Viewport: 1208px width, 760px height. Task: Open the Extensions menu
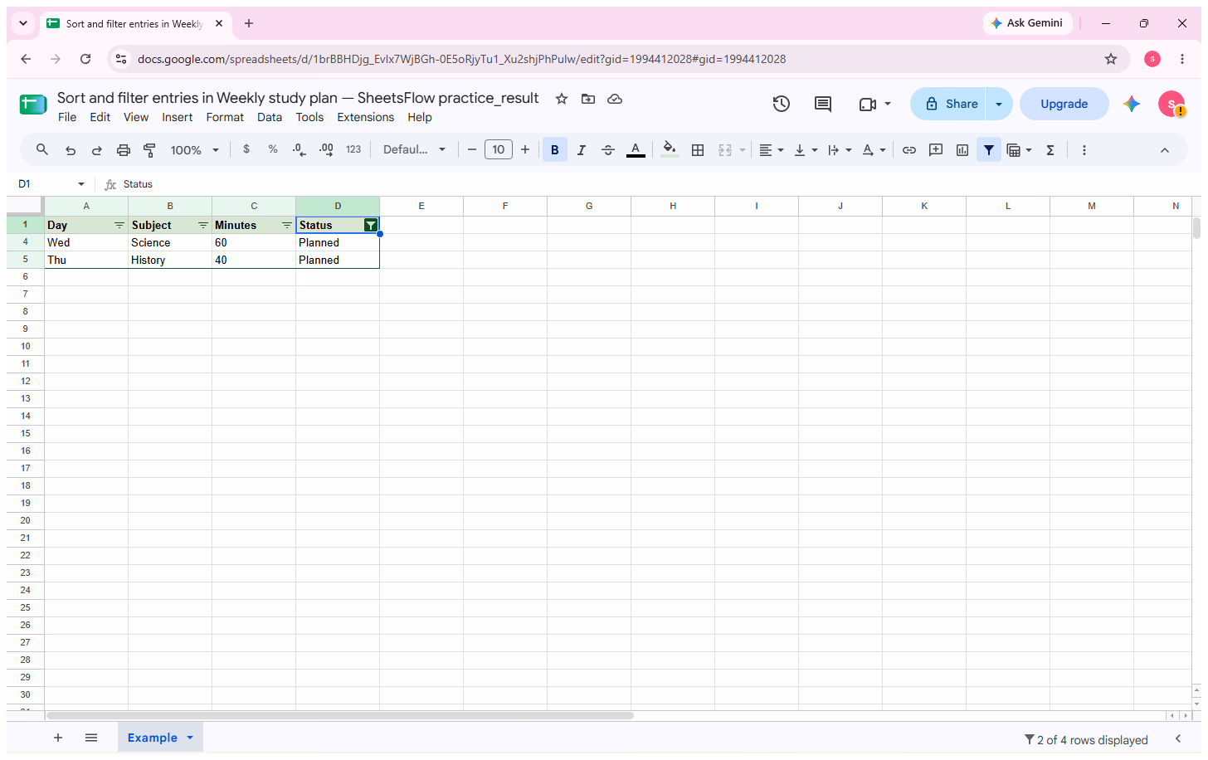click(366, 118)
